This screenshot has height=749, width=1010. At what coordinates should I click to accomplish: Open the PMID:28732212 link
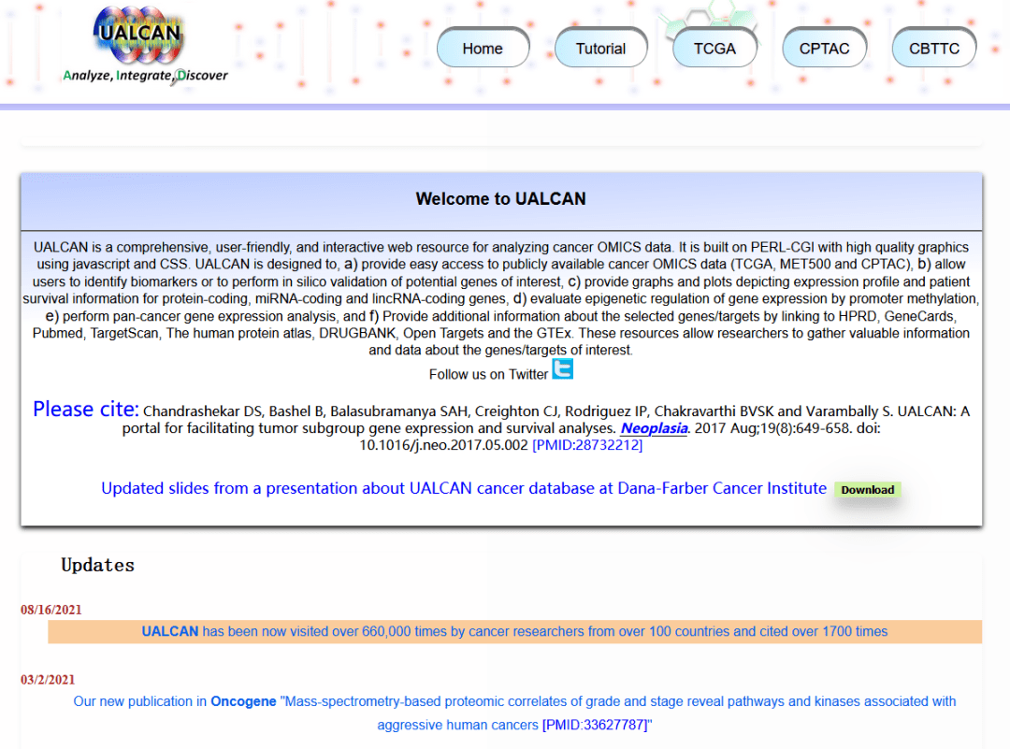click(587, 445)
